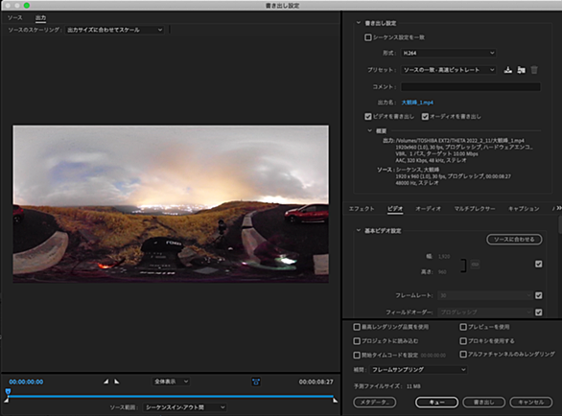Switch to the 出力 tab
Image resolution: width=562 pixels, height=416 pixels.
(40, 17)
